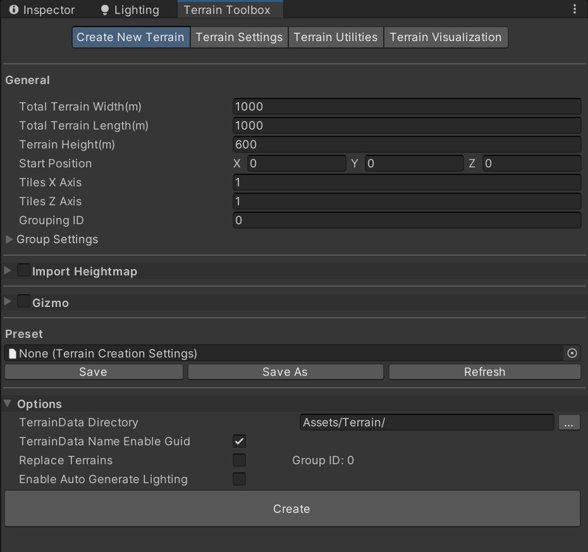588x552 pixels.
Task: Click the Terrain Height field
Action: pyautogui.click(x=407, y=145)
